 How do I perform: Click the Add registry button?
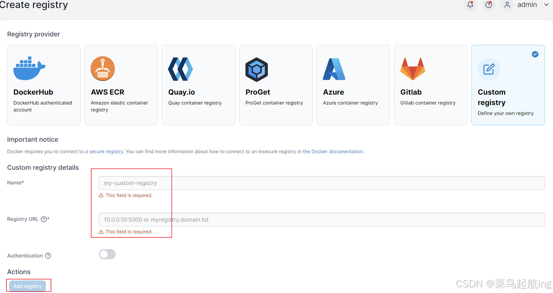(27, 286)
